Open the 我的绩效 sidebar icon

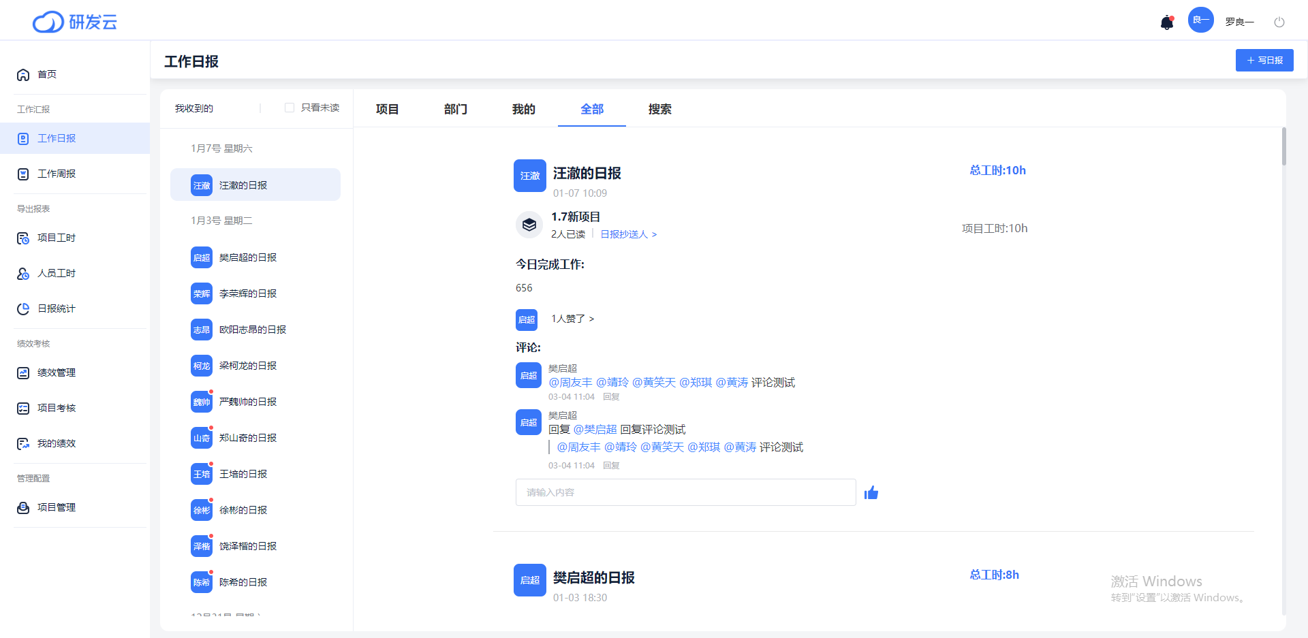pyautogui.click(x=23, y=443)
